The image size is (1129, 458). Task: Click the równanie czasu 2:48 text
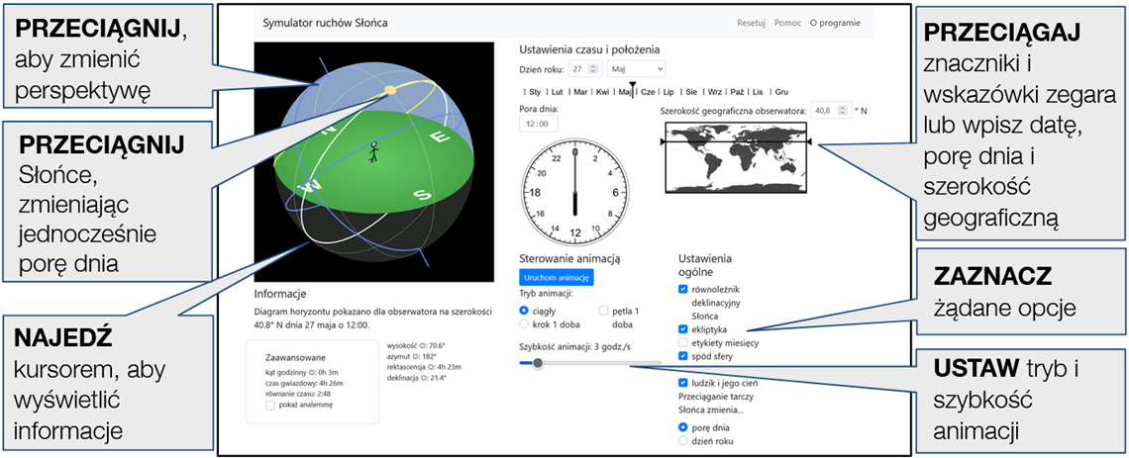[299, 394]
